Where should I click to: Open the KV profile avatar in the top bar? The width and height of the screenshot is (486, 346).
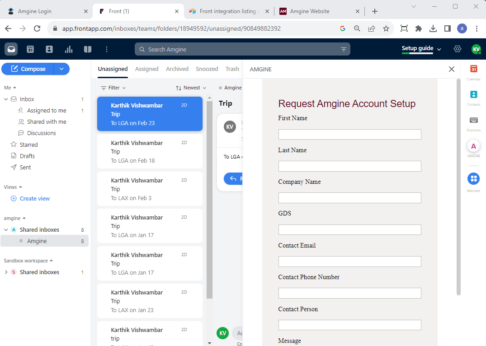tap(476, 49)
